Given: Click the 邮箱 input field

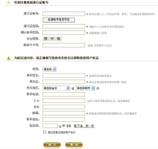Looking at the screenshot, I should 64,113.
